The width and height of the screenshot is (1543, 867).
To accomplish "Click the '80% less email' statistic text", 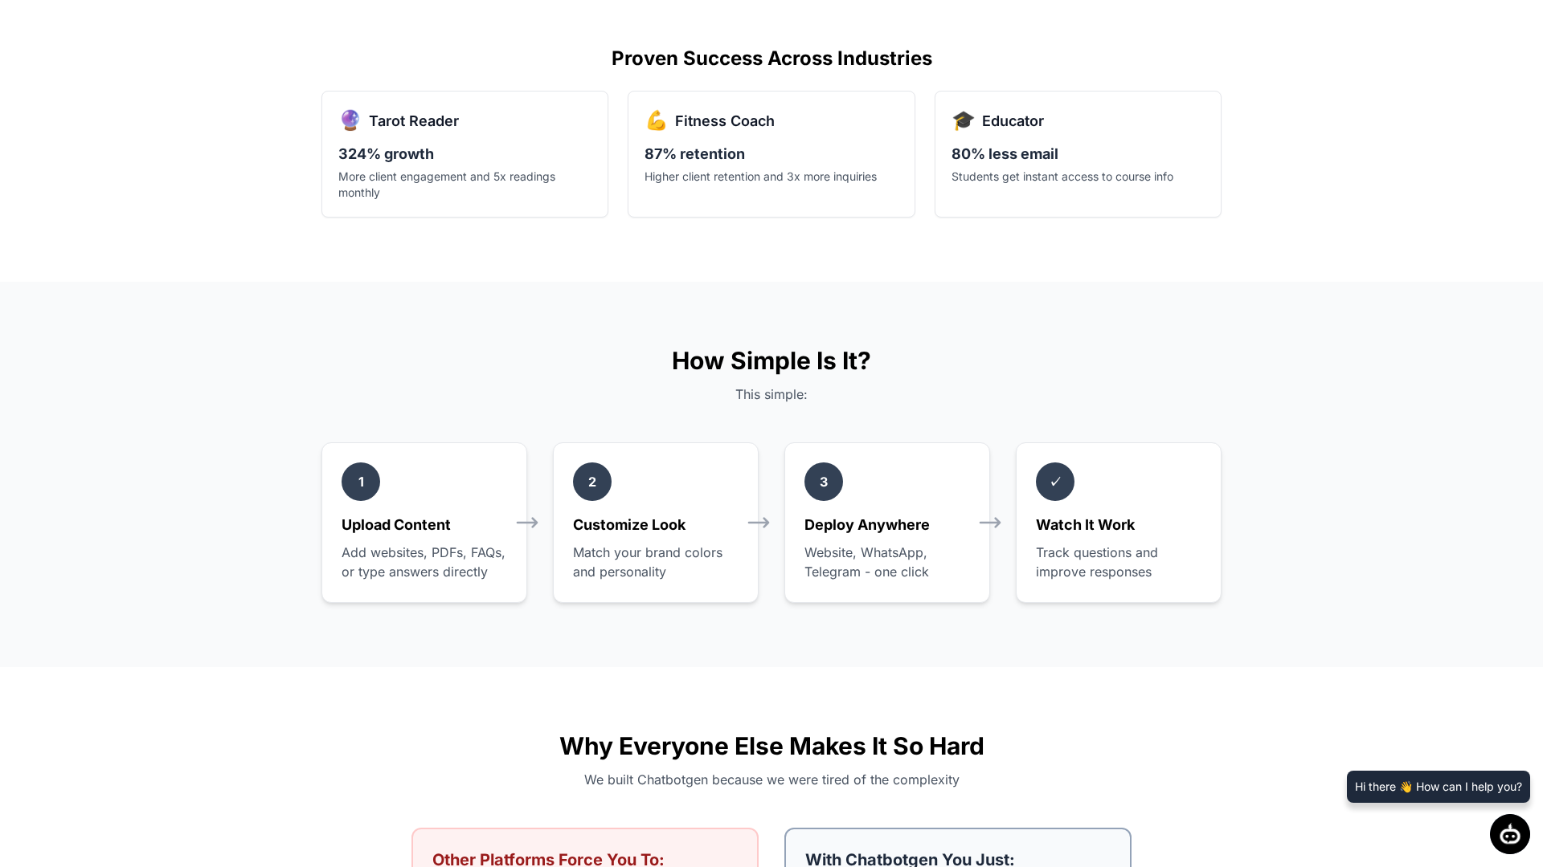I will point(1005,154).
